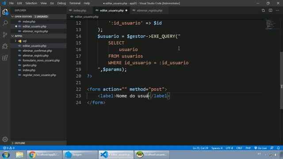Viewport: 283px width, 159px height.
Task: Open the Selection menu
Action: tap(31, 3)
